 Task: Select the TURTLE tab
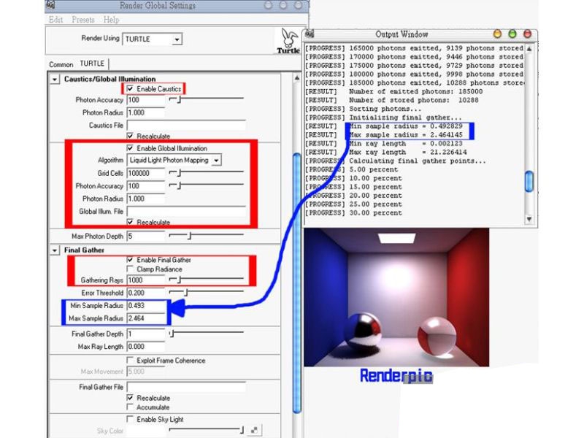point(92,64)
